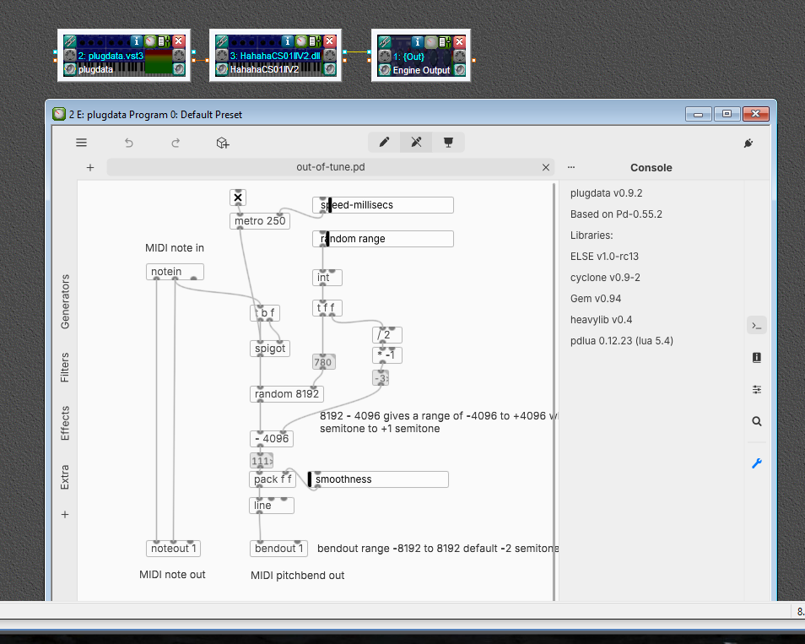Add a new patch tab with plus
The width and height of the screenshot is (805, 644).
pos(89,167)
